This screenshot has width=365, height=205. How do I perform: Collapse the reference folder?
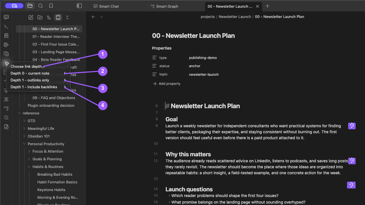[19, 113]
